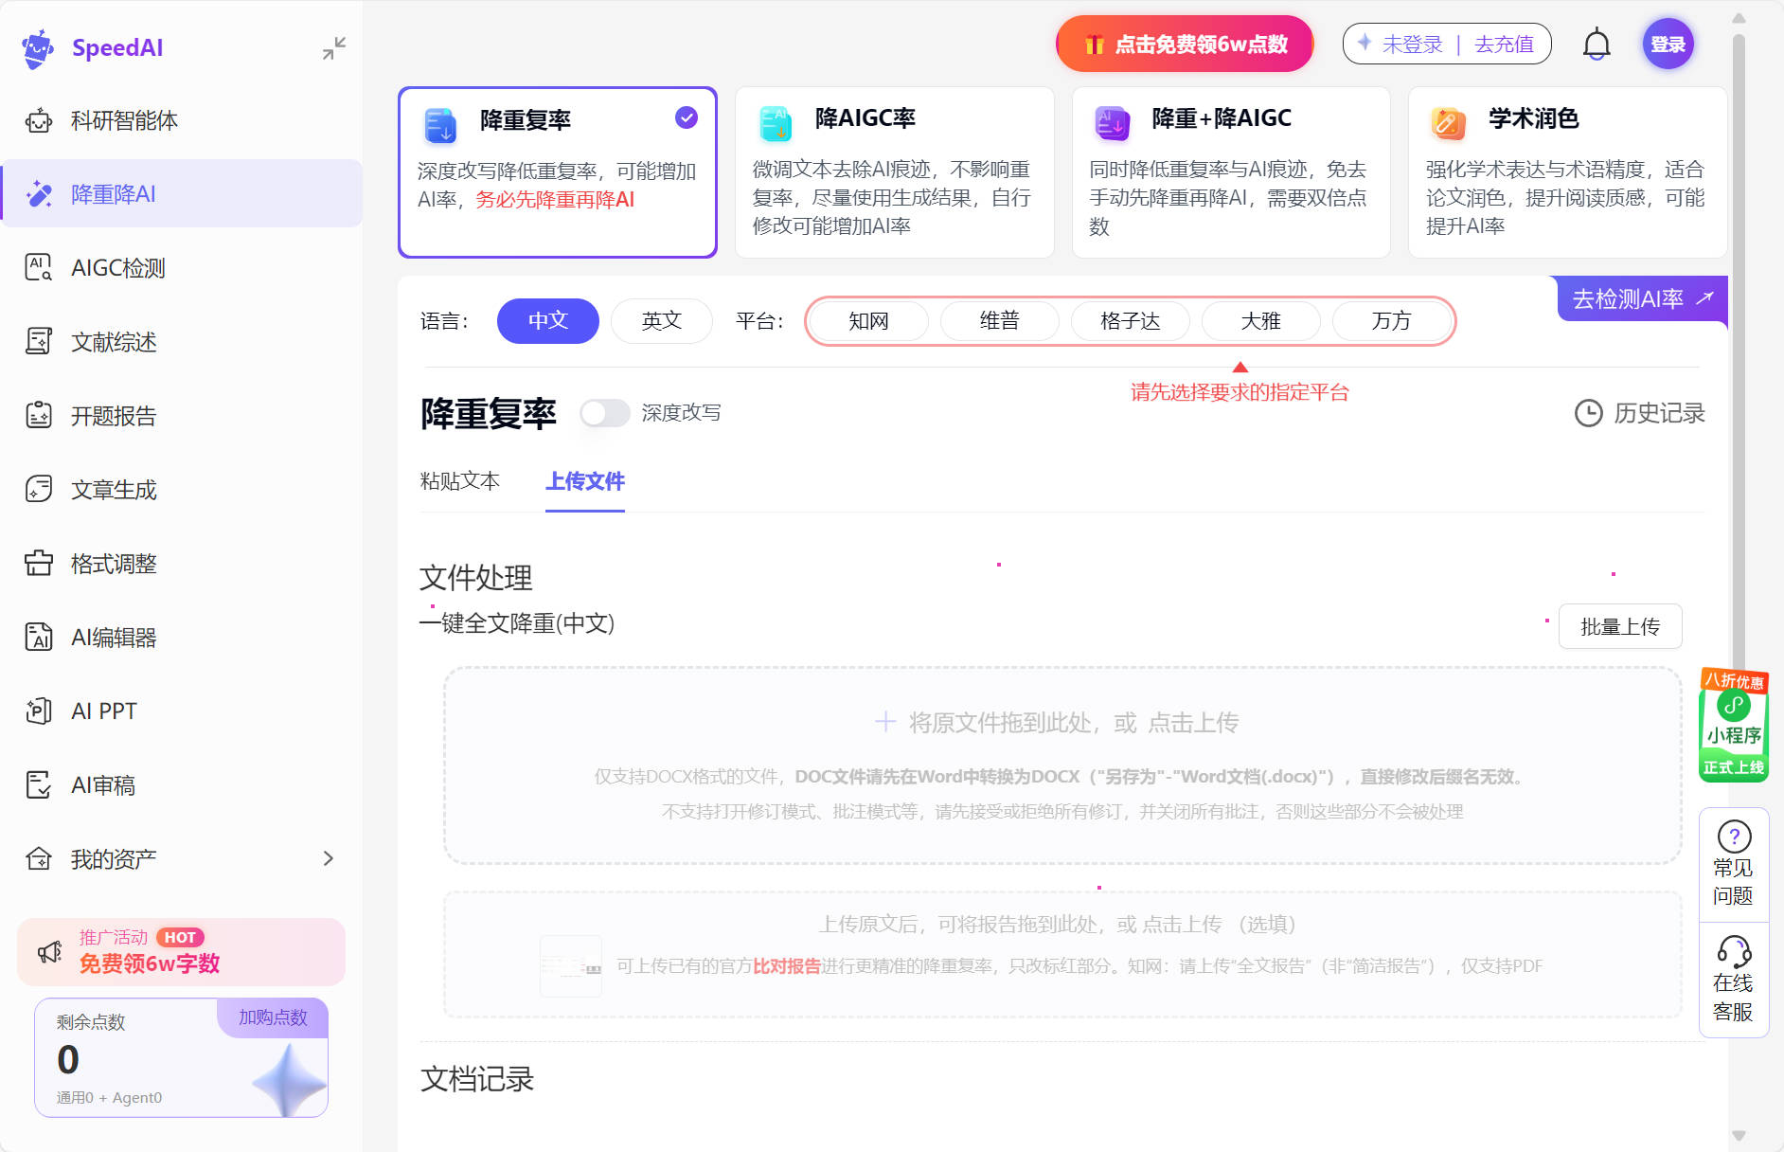Open the 免费领6w字数 promotion banner
This screenshot has width=1784, height=1152.
point(182,952)
